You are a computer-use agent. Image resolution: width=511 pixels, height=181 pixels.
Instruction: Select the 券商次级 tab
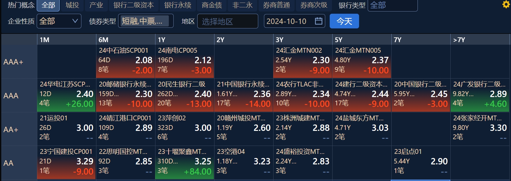(x=314, y=5)
